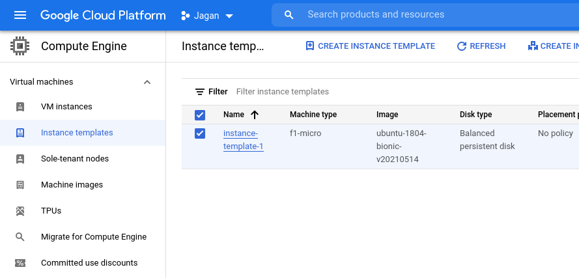This screenshot has width=579, height=278.
Task: Click the Filter lines icon
Action: click(x=200, y=92)
